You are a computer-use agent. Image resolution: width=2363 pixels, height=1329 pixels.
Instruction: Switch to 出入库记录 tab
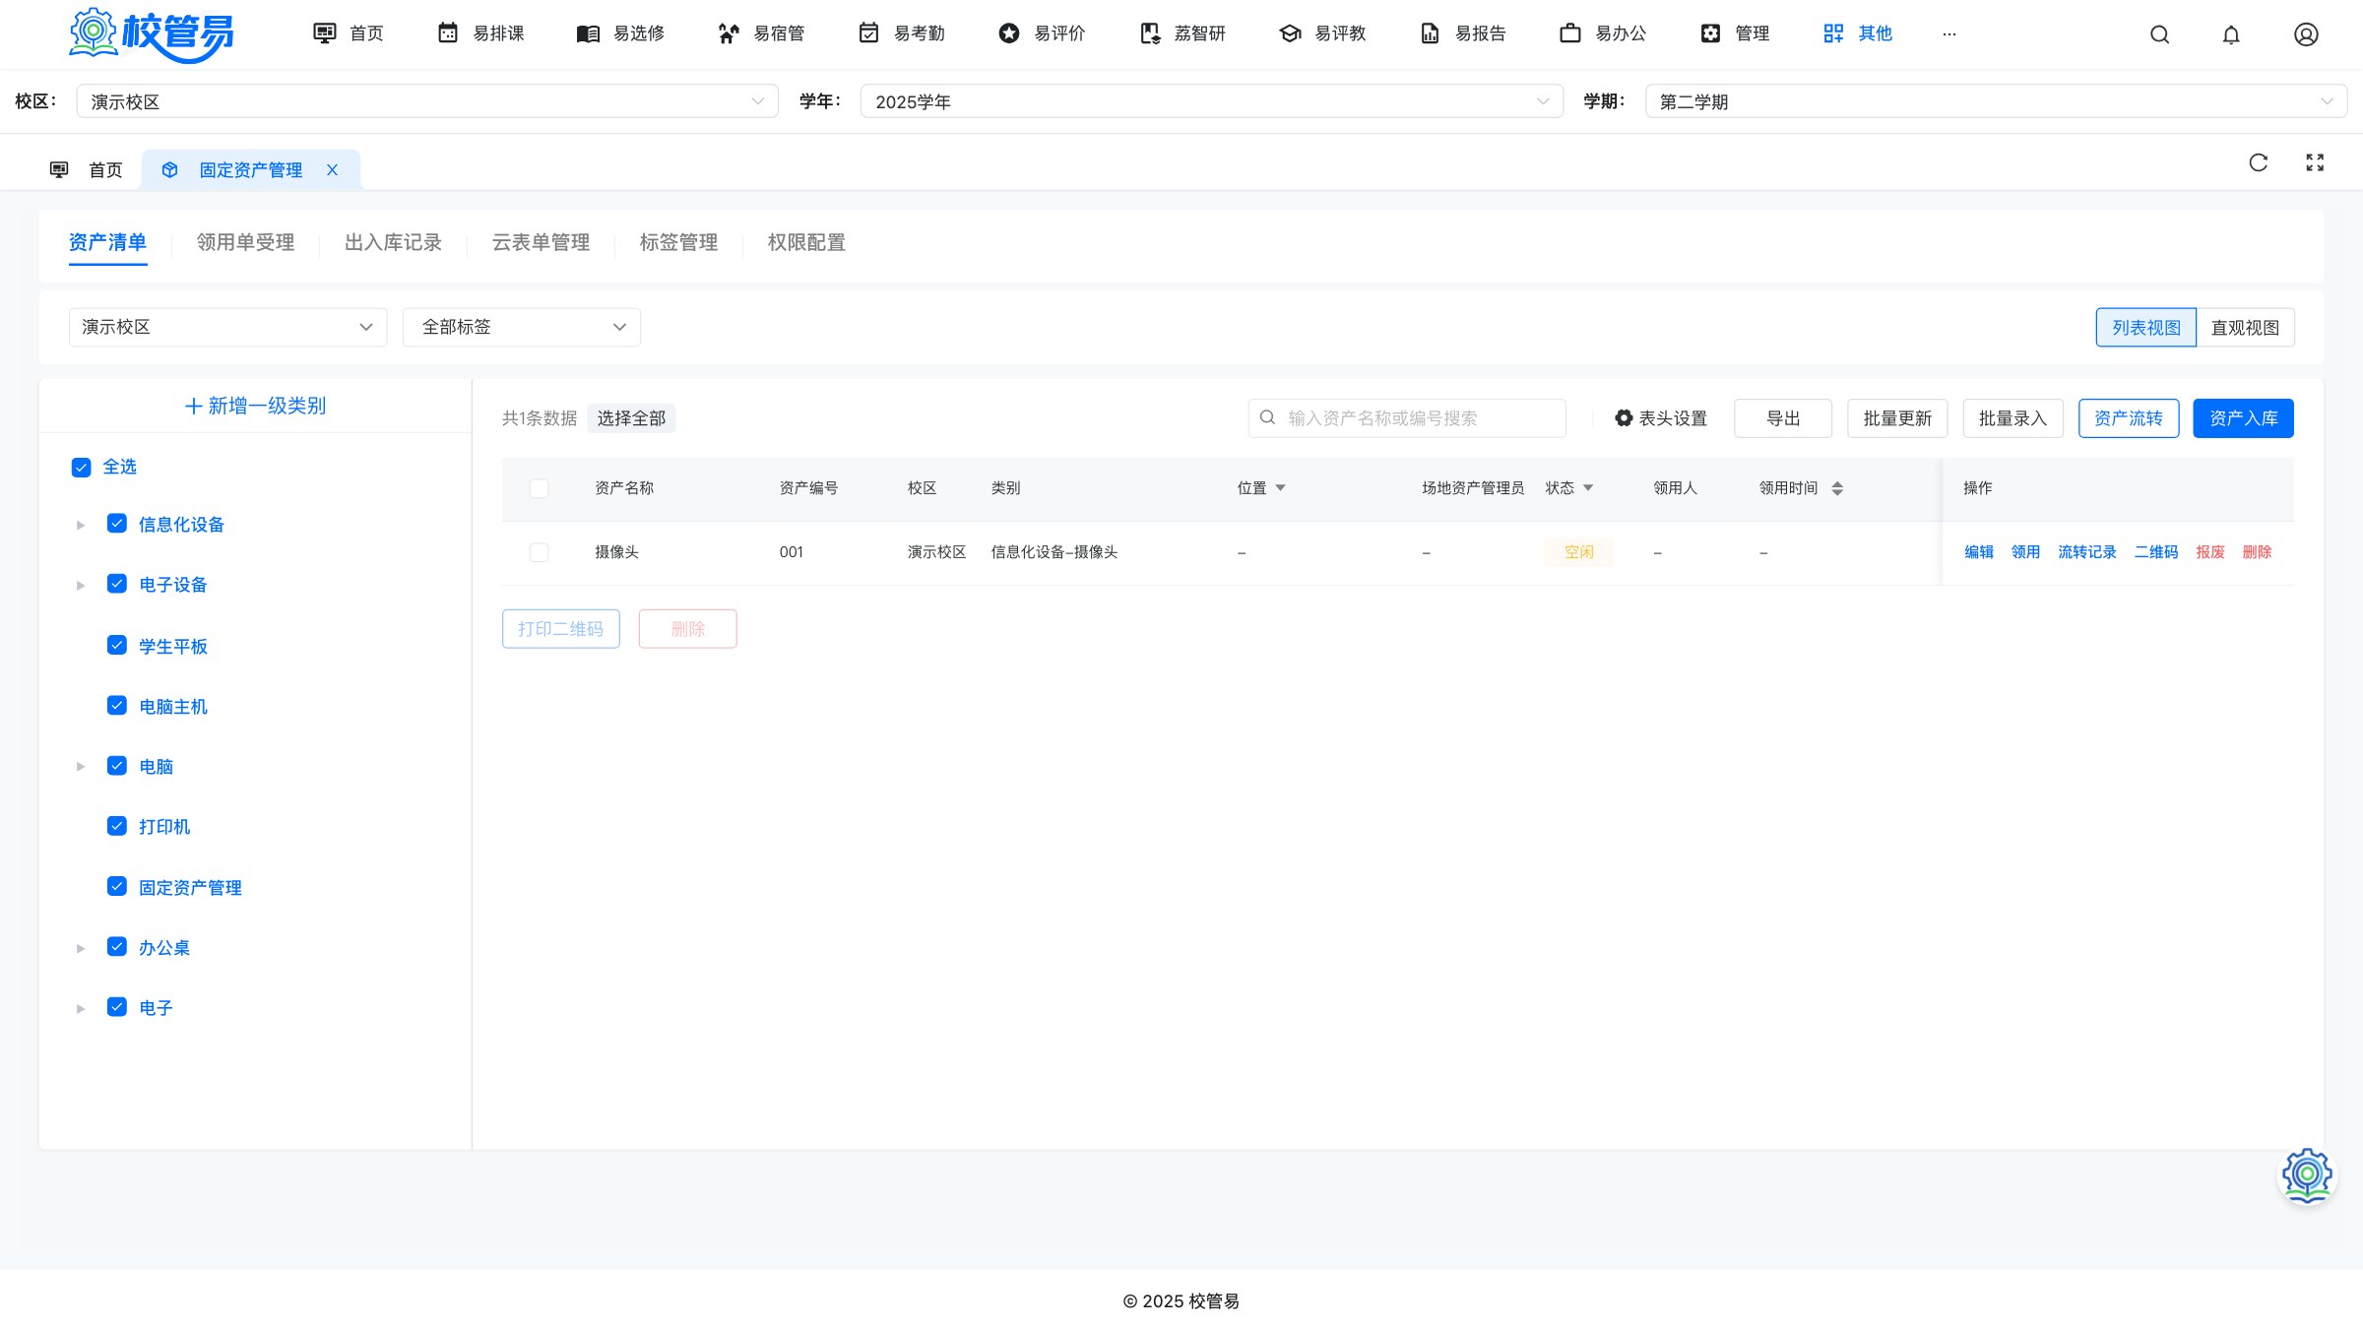coord(394,242)
